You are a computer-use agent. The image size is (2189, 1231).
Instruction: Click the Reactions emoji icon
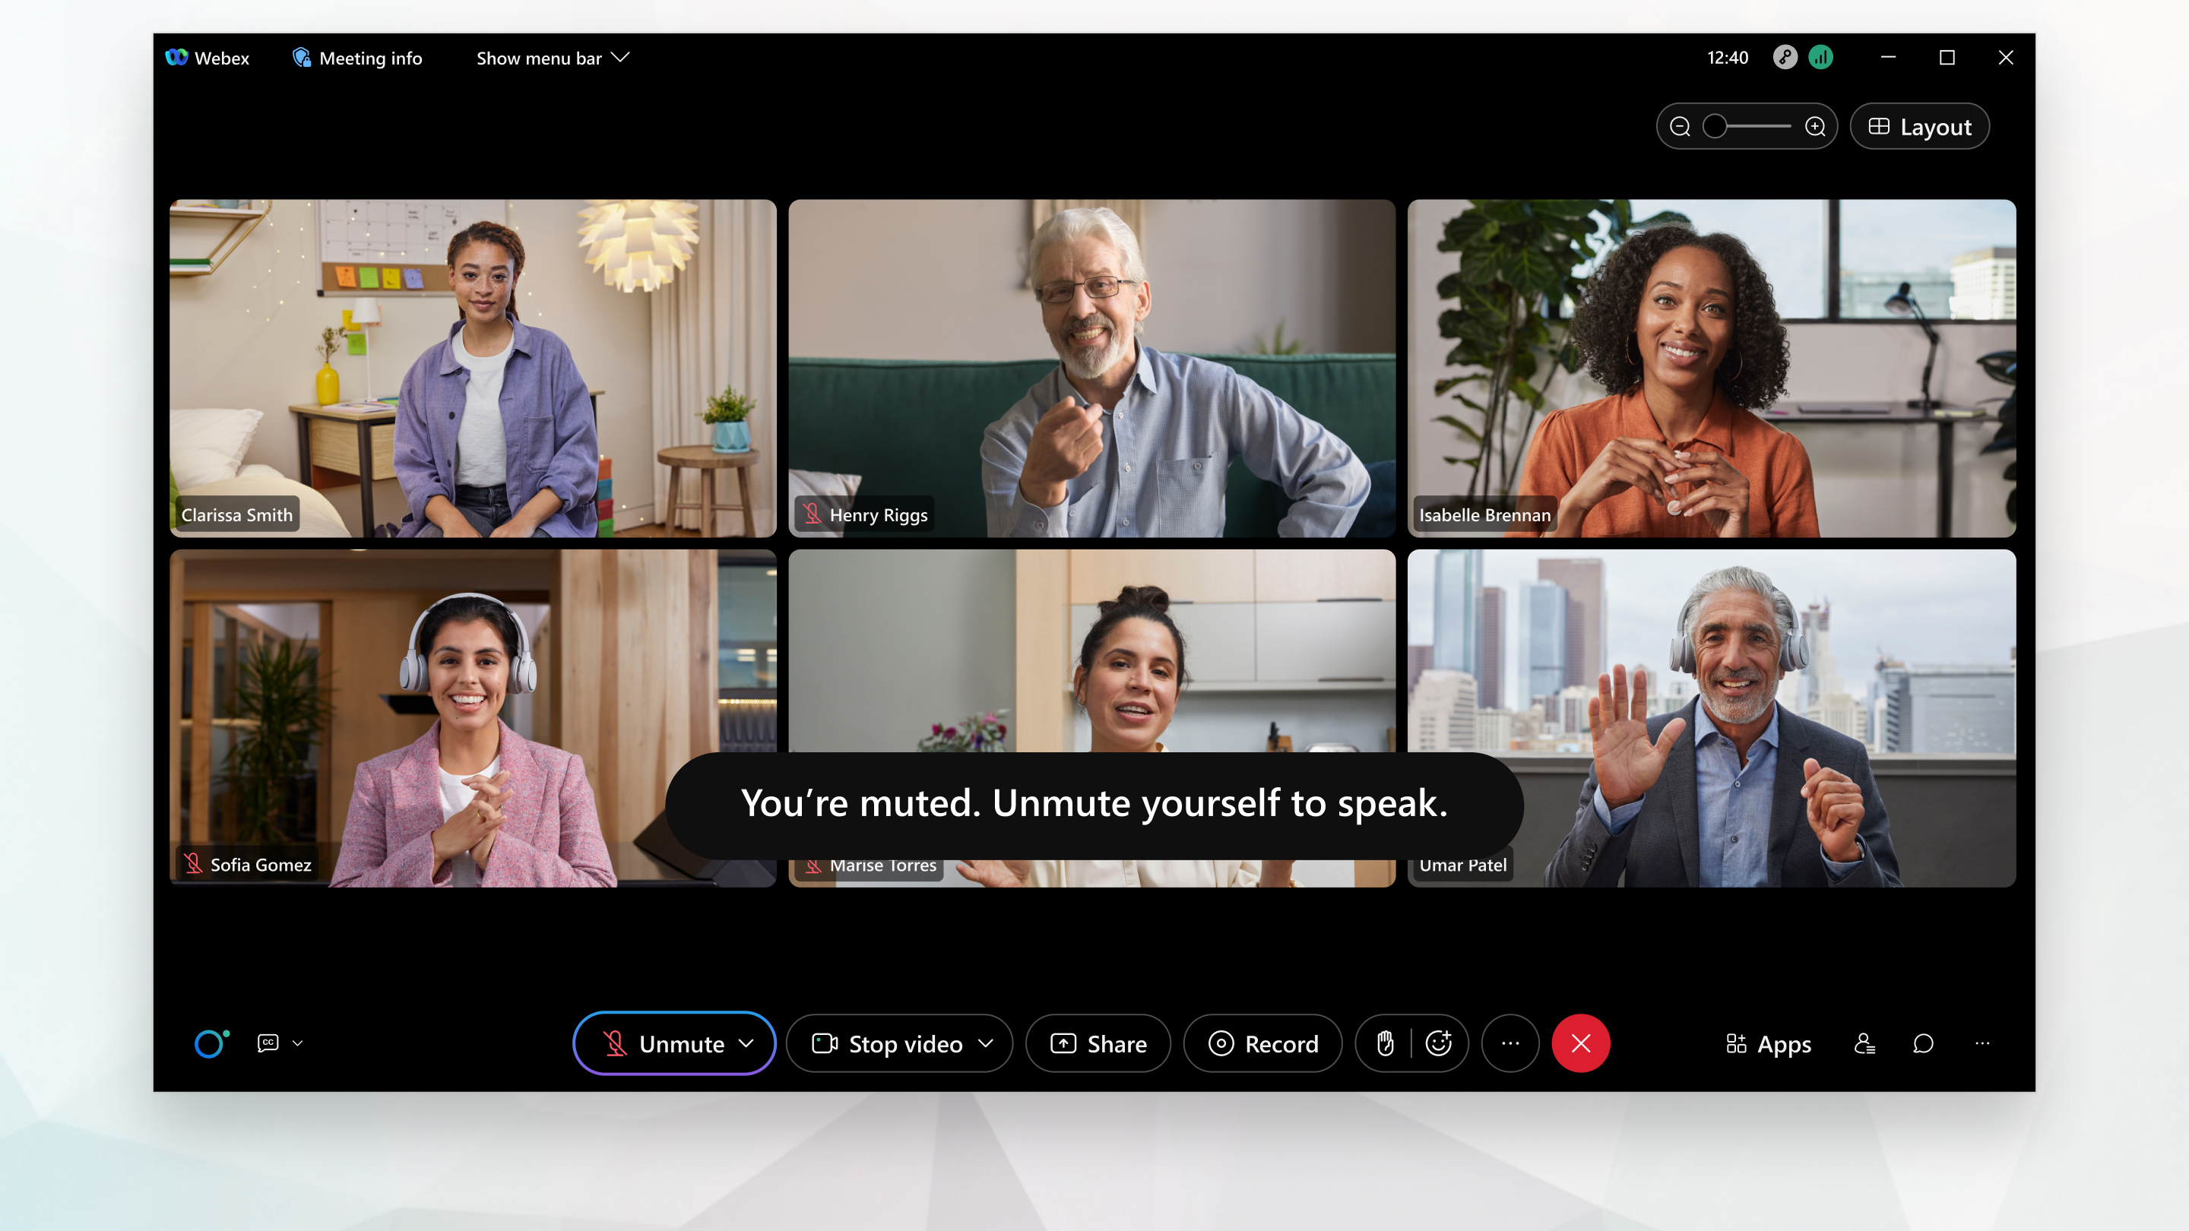pyautogui.click(x=1440, y=1043)
